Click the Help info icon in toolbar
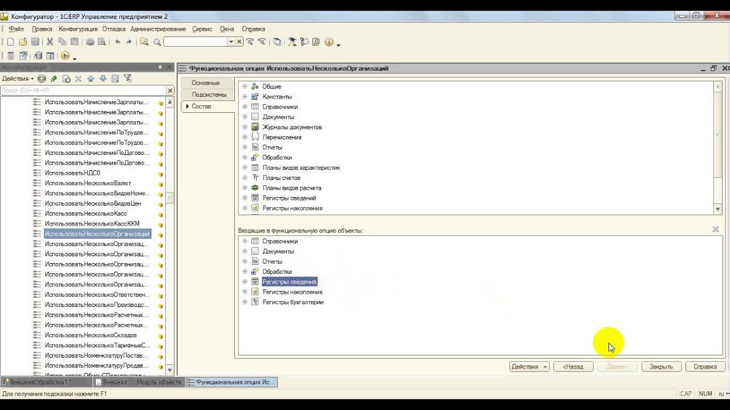The image size is (730, 410). pos(329,42)
